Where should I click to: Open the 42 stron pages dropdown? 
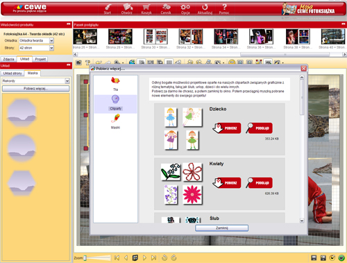coord(51,48)
